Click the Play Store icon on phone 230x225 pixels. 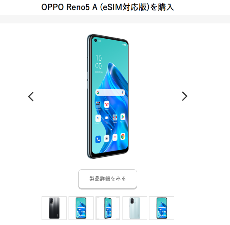(123, 117)
